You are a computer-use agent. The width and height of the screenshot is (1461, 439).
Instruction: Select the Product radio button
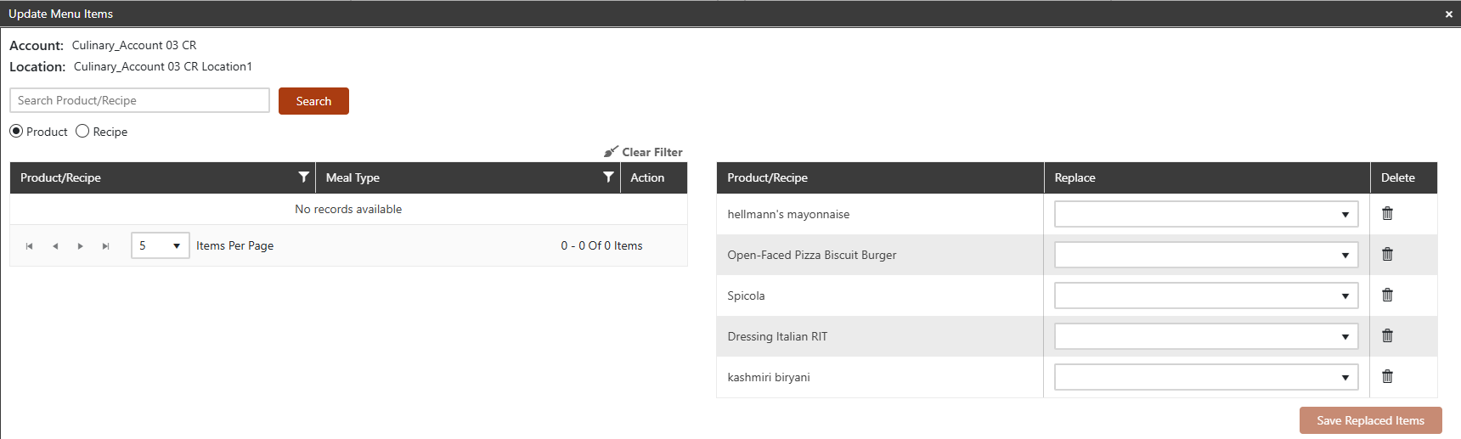16,131
